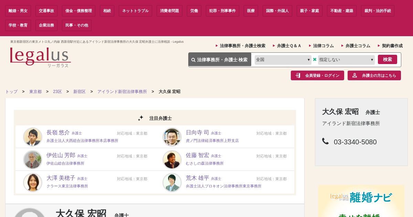Open 契約書作成 link
This screenshot has width=413, height=217.
point(392,46)
